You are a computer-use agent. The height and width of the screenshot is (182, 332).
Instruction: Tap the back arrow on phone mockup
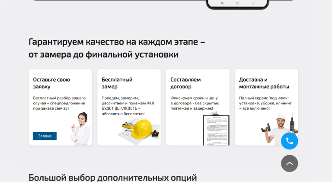(x=252, y=3)
